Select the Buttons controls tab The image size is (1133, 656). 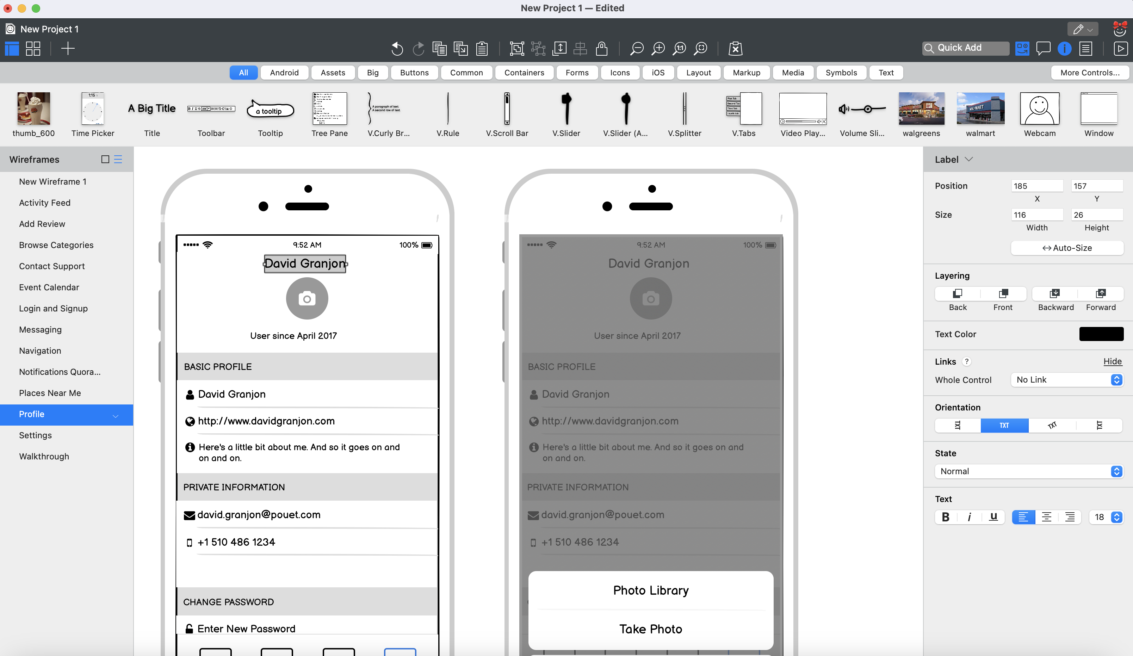414,72
